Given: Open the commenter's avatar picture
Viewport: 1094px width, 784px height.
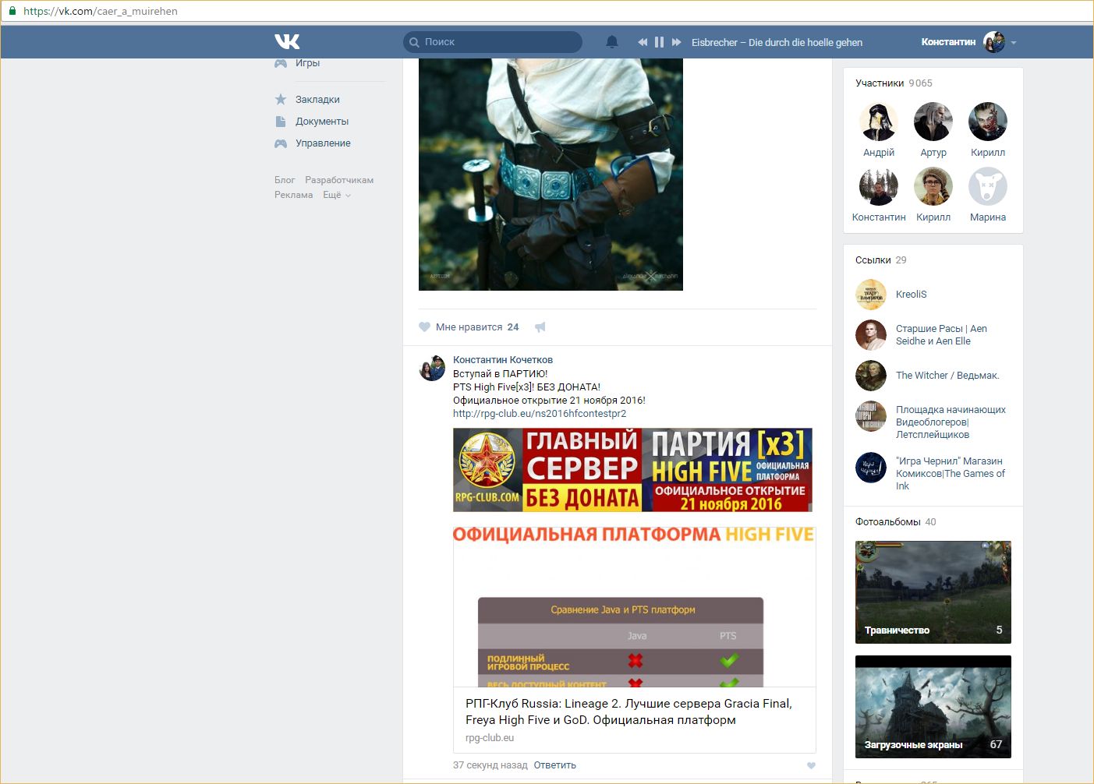Looking at the screenshot, I should click(x=432, y=368).
